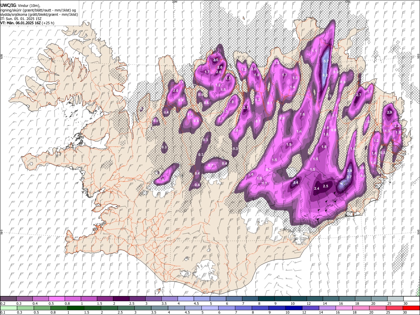
Task: Click the 2.9 value in eastern Iceland
Action: [389, 112]
